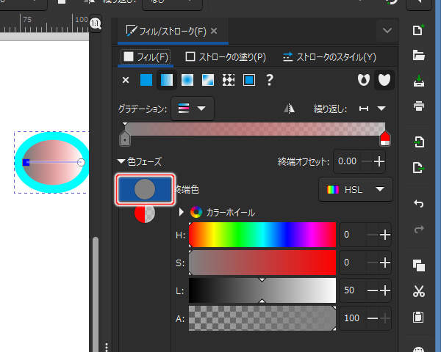
Task: Click the Open file folder icon
Action: (418, 55)
